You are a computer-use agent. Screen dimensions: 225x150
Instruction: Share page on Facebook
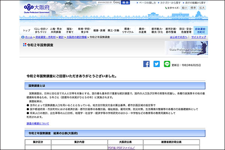146,64
